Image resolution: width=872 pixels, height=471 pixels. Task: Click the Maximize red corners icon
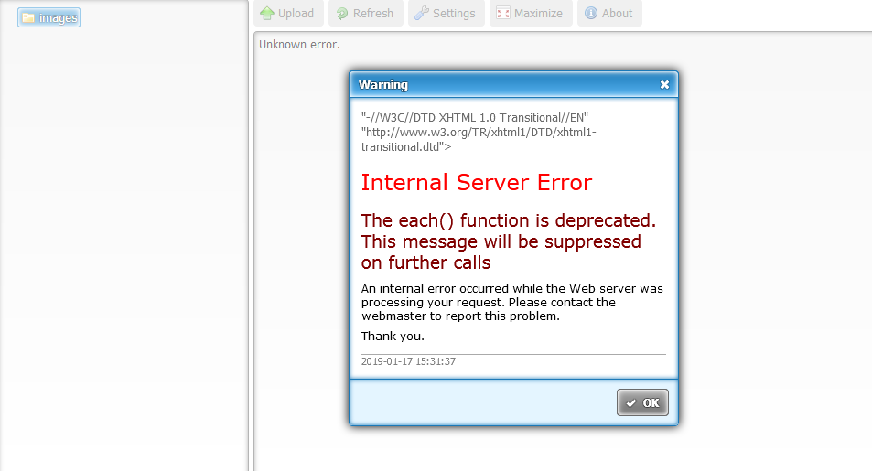pos(502,14)
